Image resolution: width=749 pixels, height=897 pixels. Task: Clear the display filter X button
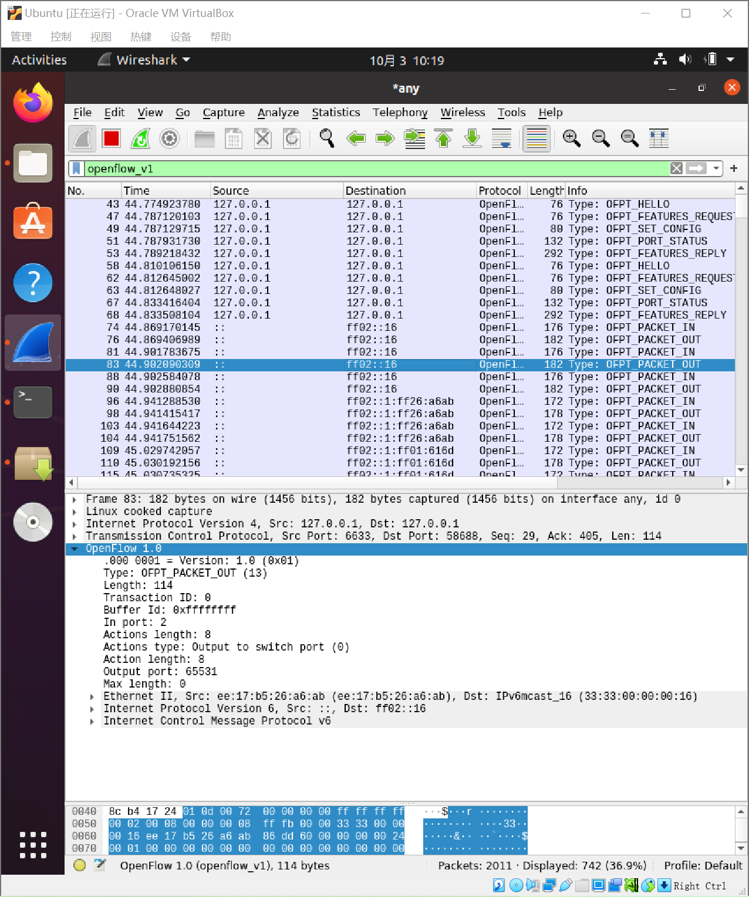(676, 168)
